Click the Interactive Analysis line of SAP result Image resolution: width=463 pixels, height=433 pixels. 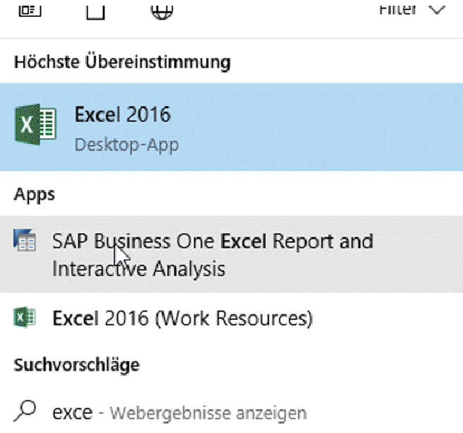[x=138, y=269]
